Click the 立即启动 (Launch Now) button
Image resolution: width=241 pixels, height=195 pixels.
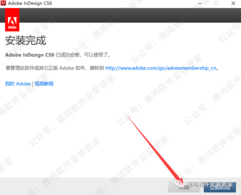(220, 187)
